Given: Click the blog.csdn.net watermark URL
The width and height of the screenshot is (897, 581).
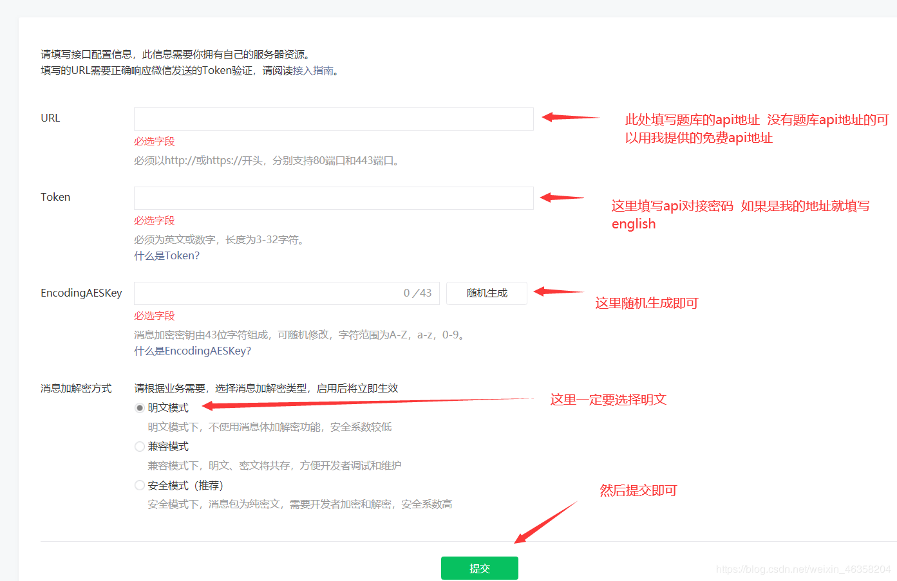Looking at the screenshot, I should click(x=803, y=569).
